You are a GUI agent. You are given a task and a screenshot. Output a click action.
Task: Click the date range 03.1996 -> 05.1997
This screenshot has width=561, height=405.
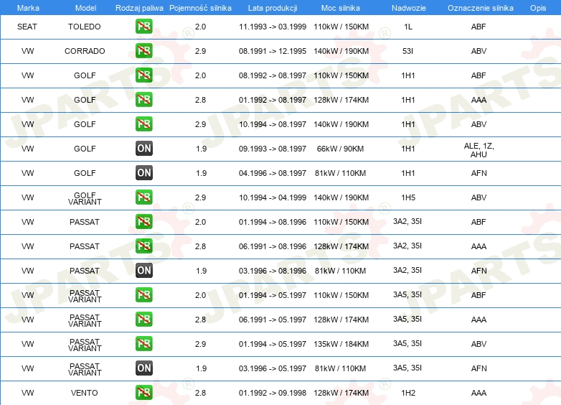tap(273, 368)
